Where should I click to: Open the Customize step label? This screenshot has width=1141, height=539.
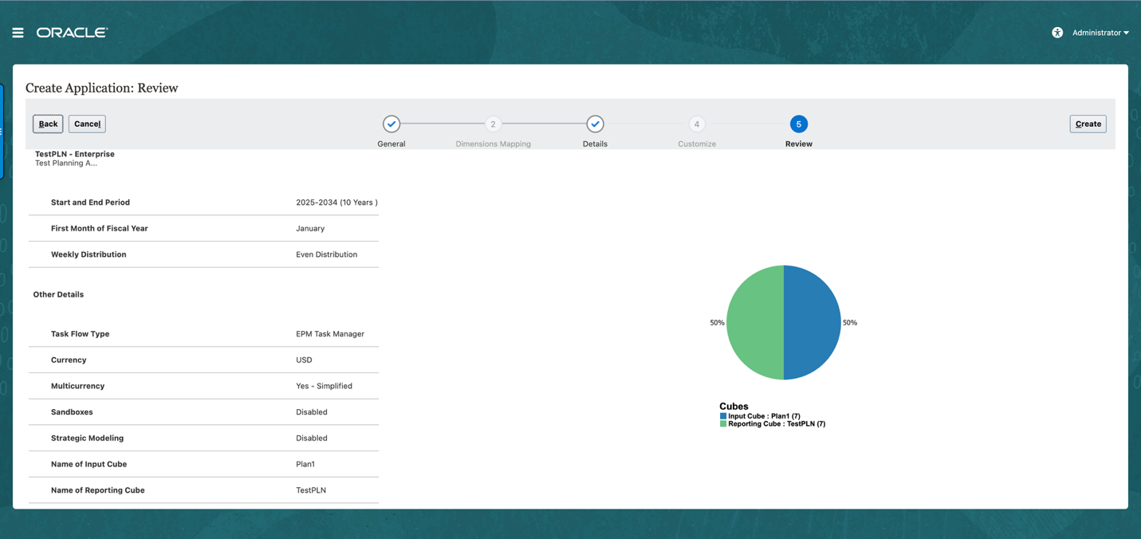click(697, 144)
